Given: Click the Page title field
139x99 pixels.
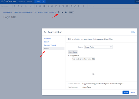Looking at the screenshot, I should pyautogui.click(x=10, y=17).
